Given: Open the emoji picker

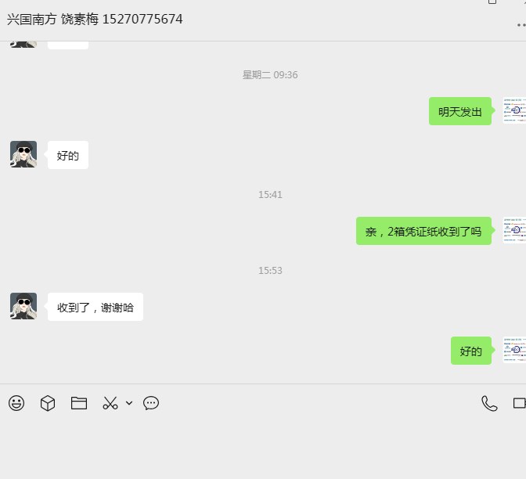Looking at the screenshot, I should coord(16,403).
